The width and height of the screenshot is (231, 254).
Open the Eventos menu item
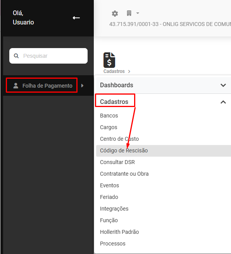coord(109,185)
